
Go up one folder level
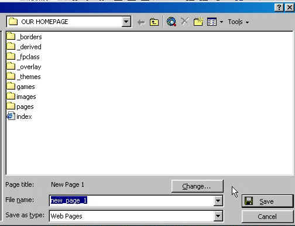[x=154, y=22]
